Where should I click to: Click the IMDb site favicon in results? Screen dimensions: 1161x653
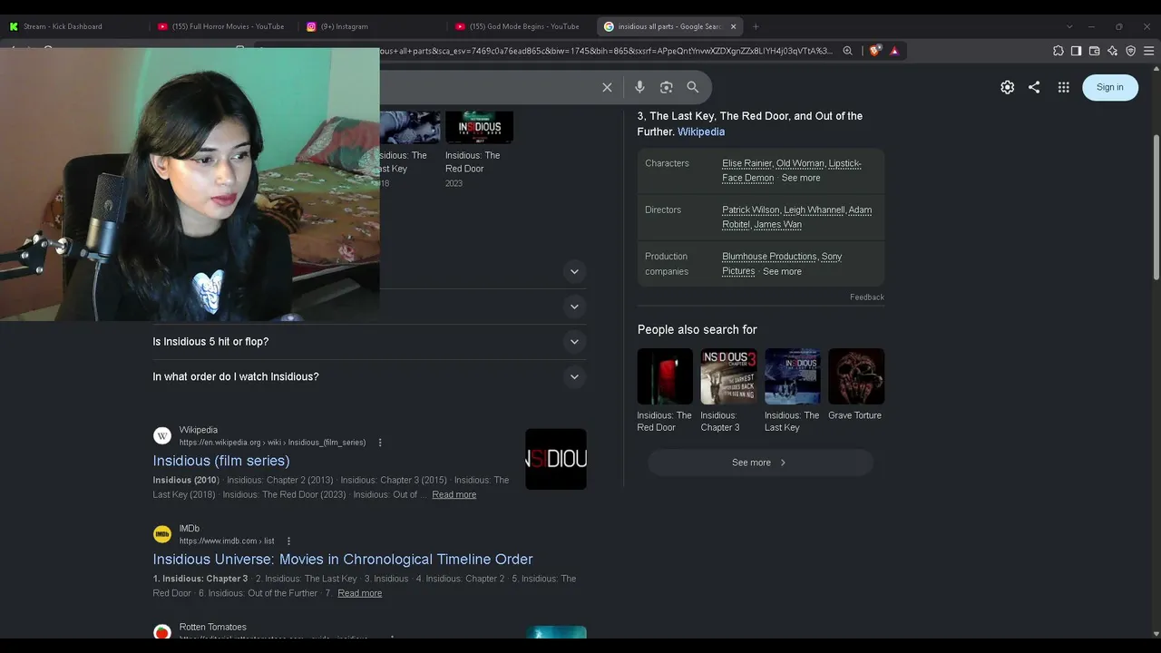pyautogui.click(x=162, y=534)
